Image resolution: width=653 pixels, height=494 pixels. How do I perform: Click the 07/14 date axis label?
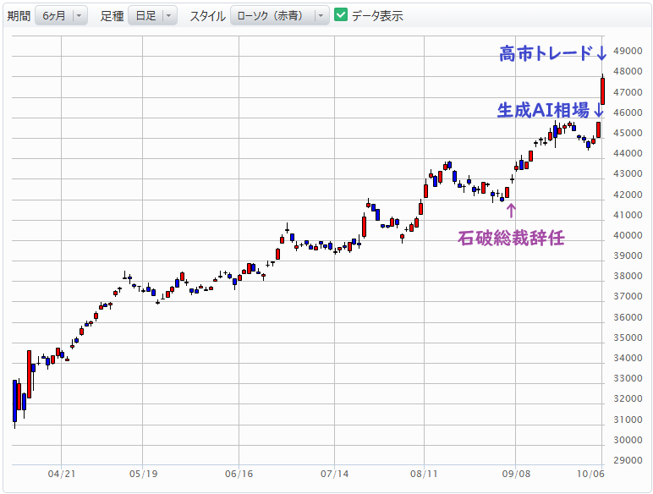coord(335,475)
